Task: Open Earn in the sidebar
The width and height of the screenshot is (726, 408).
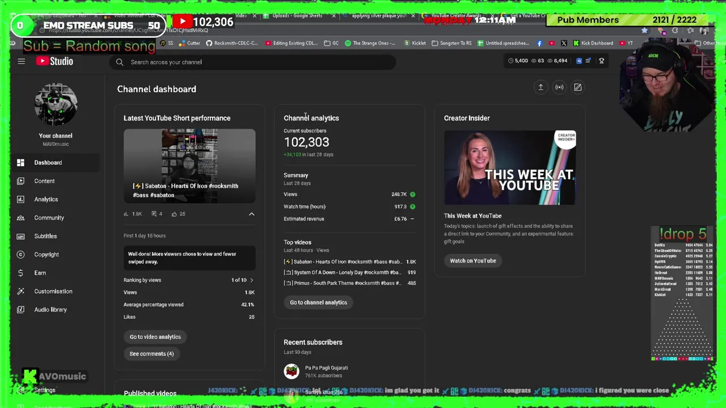Action: click(x=40, y=273)
